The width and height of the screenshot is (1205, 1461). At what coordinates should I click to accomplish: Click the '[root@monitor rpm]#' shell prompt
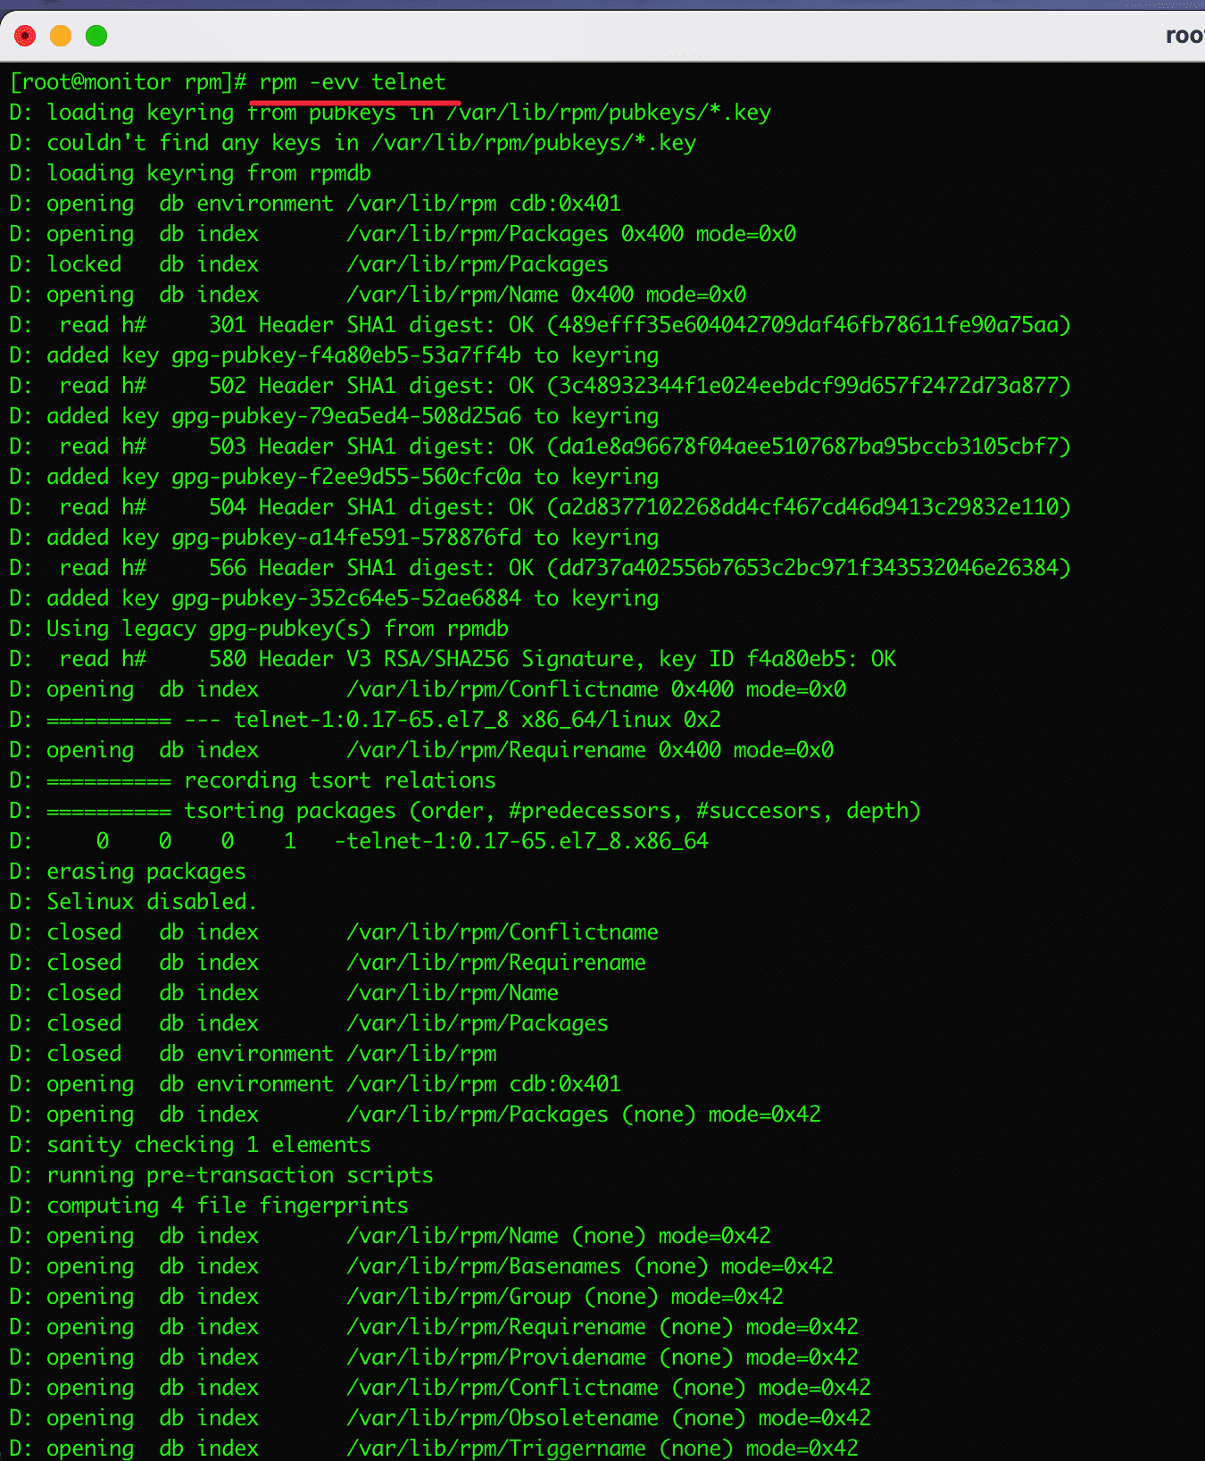128,82
